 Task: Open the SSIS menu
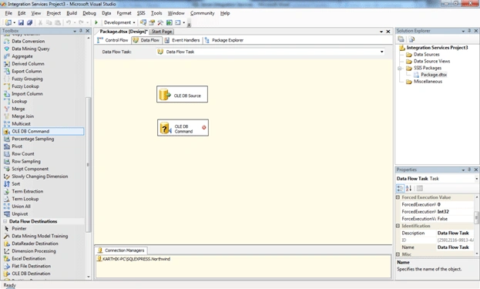tap(141, 13)
